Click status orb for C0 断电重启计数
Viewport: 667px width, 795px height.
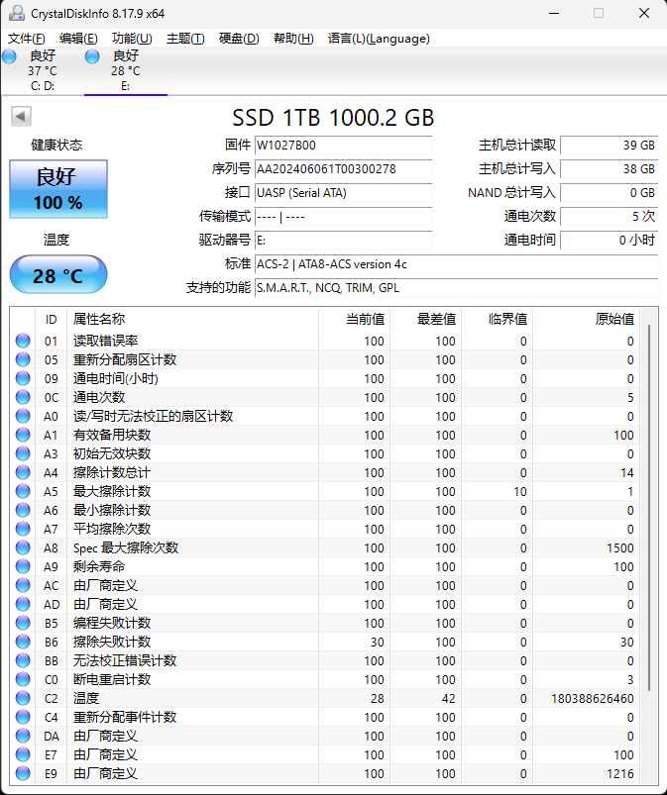23,679
